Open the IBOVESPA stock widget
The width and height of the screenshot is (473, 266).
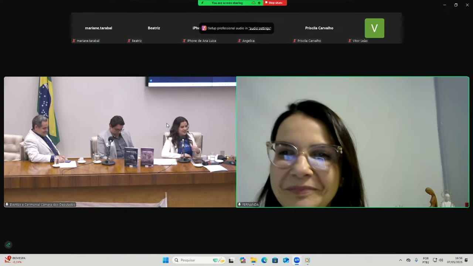click(x=16, y=260)
